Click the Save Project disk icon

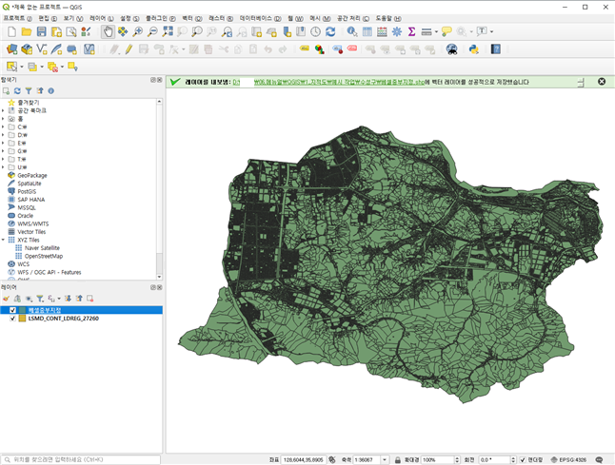coord(42,31)
